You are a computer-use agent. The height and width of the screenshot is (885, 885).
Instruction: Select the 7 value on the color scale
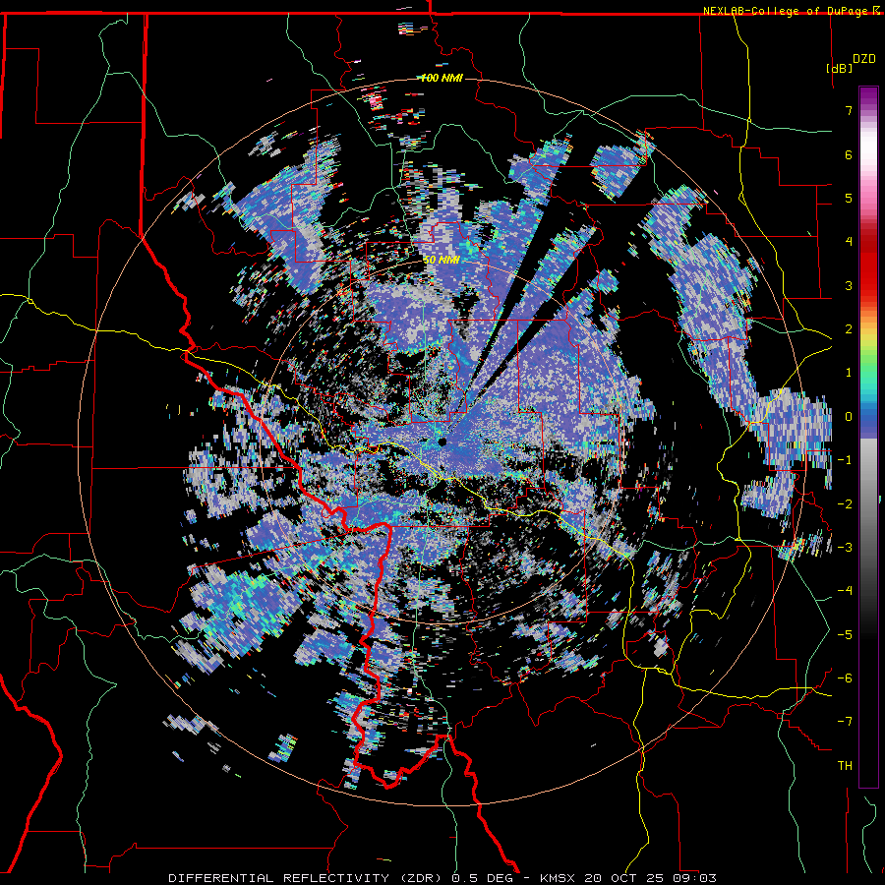(849, 110)
